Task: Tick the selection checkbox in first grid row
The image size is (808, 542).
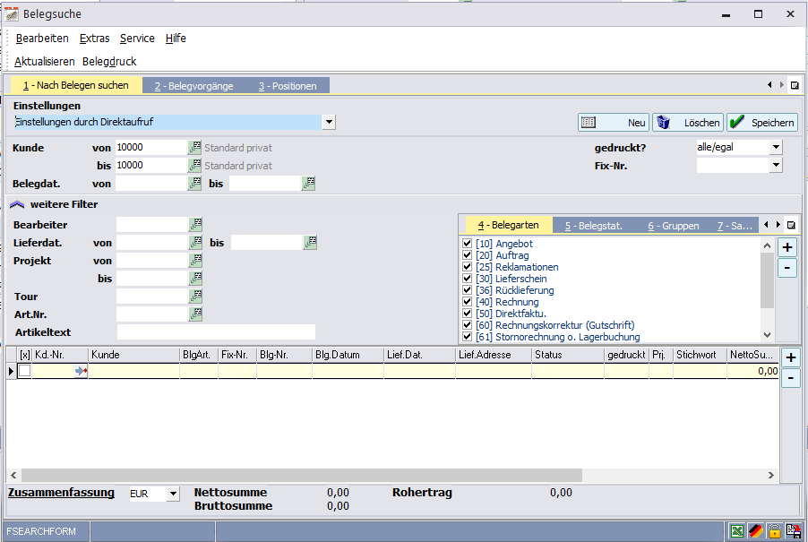Action: click(x=25, y=371)
